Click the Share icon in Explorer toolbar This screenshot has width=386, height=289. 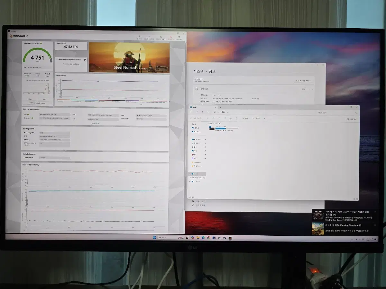pos(231,118)
